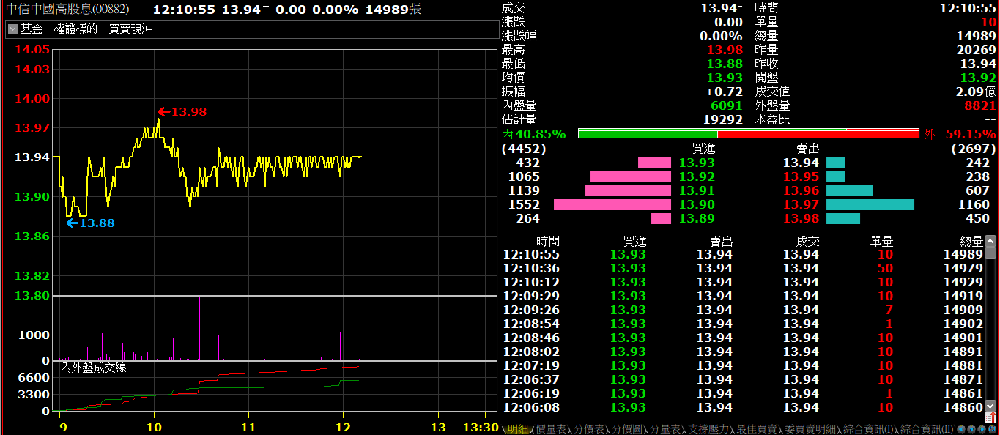
Task: Click the 買賣現沖 link
Action: (x=131, y=29)
